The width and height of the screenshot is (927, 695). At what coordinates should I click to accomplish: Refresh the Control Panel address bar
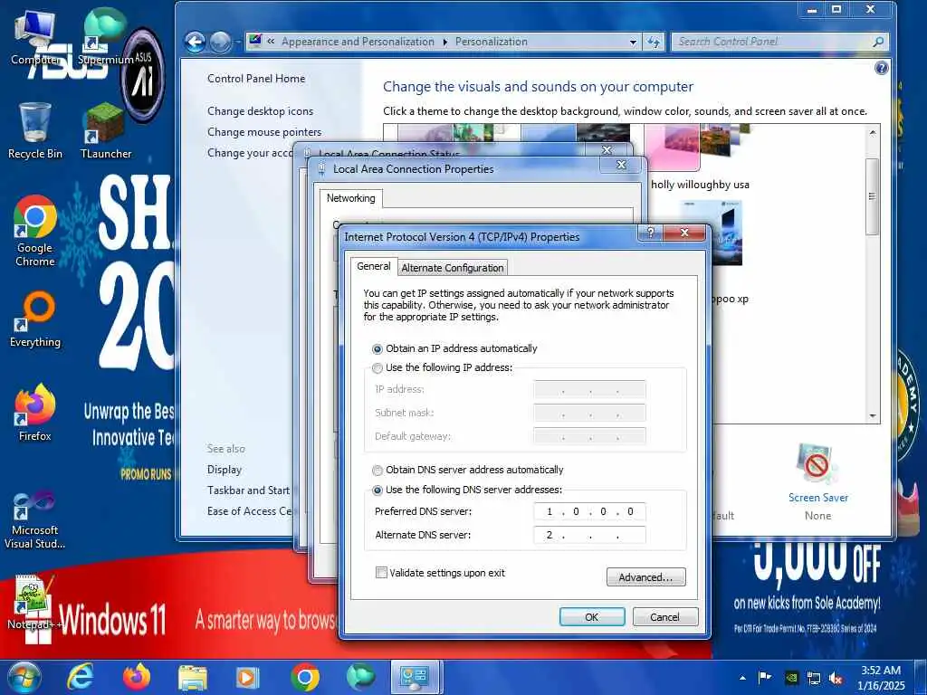(654, 42)
